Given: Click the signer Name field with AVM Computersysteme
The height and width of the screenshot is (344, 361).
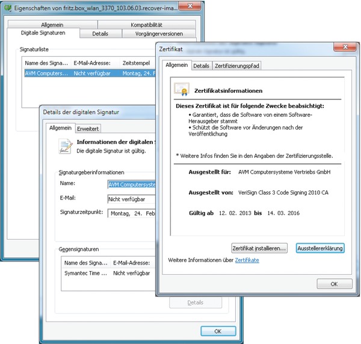Looking at the screenshot, I should tap(131, 184).
